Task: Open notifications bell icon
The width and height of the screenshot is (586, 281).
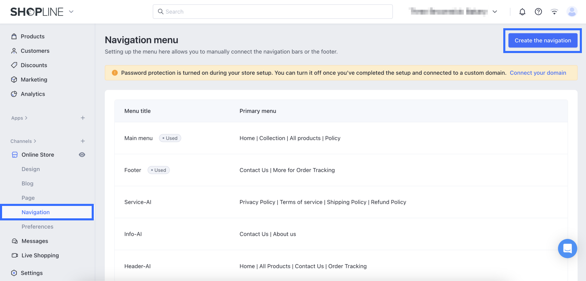Action: 523,12
